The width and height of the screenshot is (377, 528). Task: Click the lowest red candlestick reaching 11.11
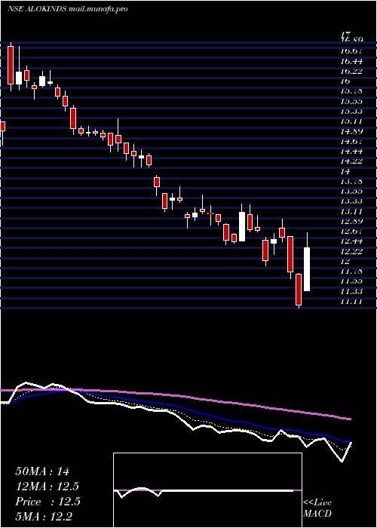pyautogui.click(x=299, y=289)
